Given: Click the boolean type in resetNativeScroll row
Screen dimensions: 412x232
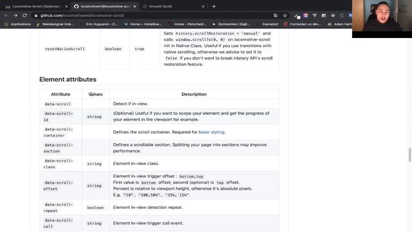Looking at the screenshot, I should (113, 49).
